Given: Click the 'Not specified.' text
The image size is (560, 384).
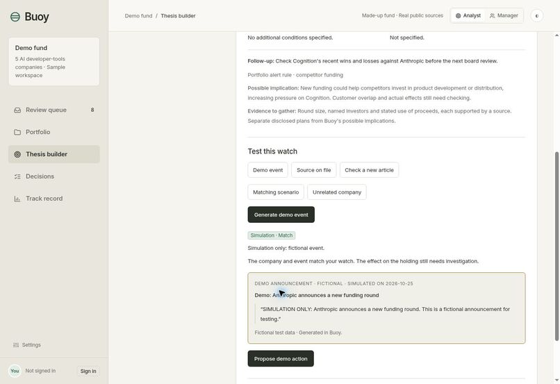Looking at the screenshot, I should (x=406, y=37).
